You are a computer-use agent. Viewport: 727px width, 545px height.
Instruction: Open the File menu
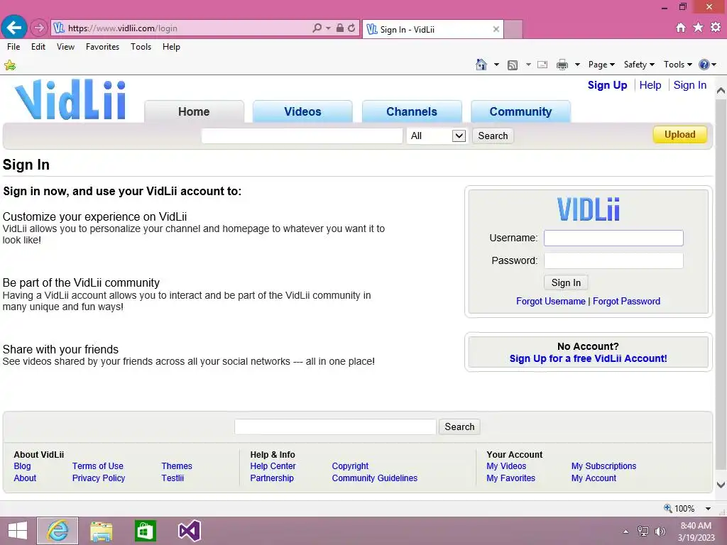(x=13, y=47)
